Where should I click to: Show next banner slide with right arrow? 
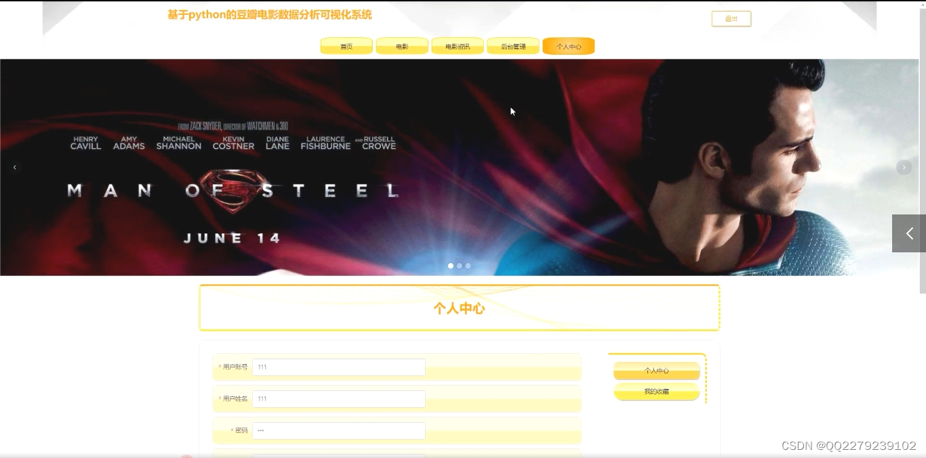pos(904,167)
